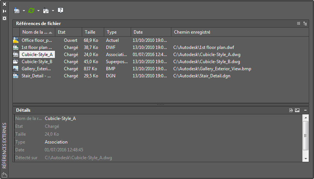This screenshot has height=179, width=314.
Task: Switch file references to tree view
Action: coord(305,24)
